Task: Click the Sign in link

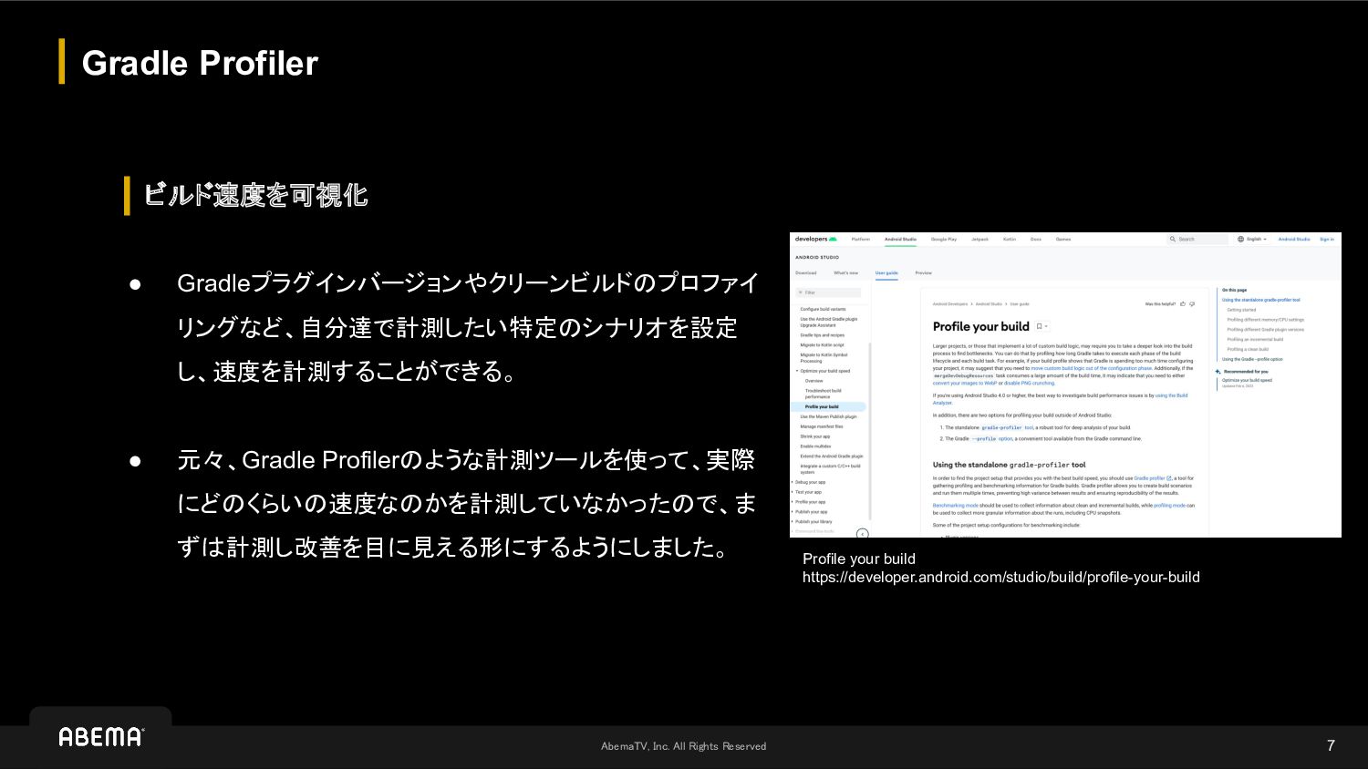Action: (x=1327, y=239)
